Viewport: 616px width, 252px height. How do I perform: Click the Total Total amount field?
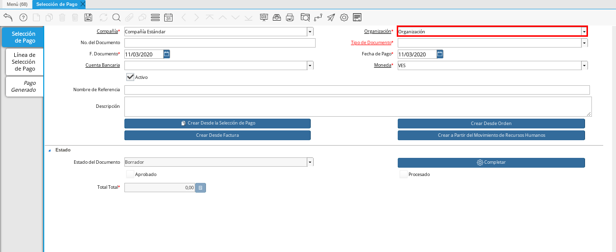coord(160,187)
